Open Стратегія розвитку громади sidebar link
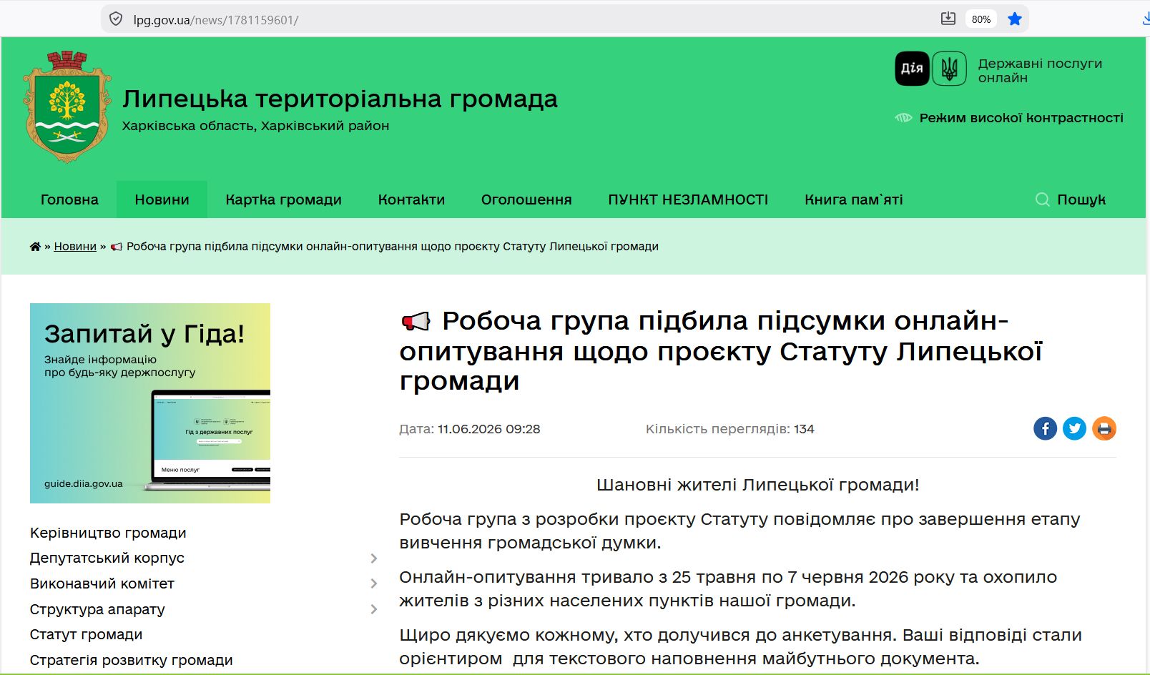Screen dimensions: 1150x675 pos(132,660)
